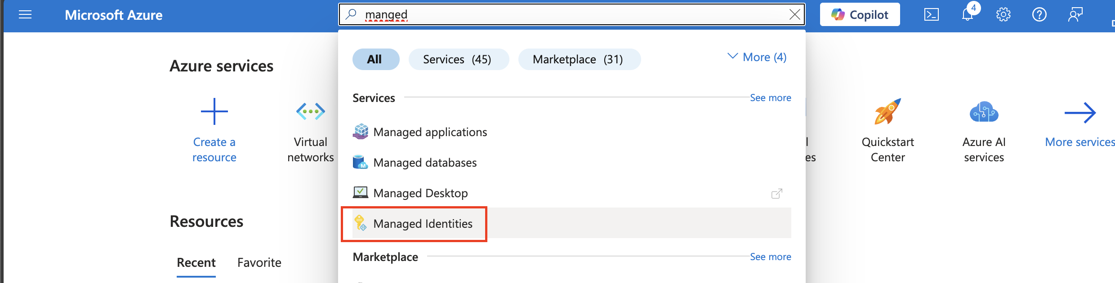Click the More services arrow icon
Image resolution: width=1115 pixels, height=283 pixels.
[1080, 113]
